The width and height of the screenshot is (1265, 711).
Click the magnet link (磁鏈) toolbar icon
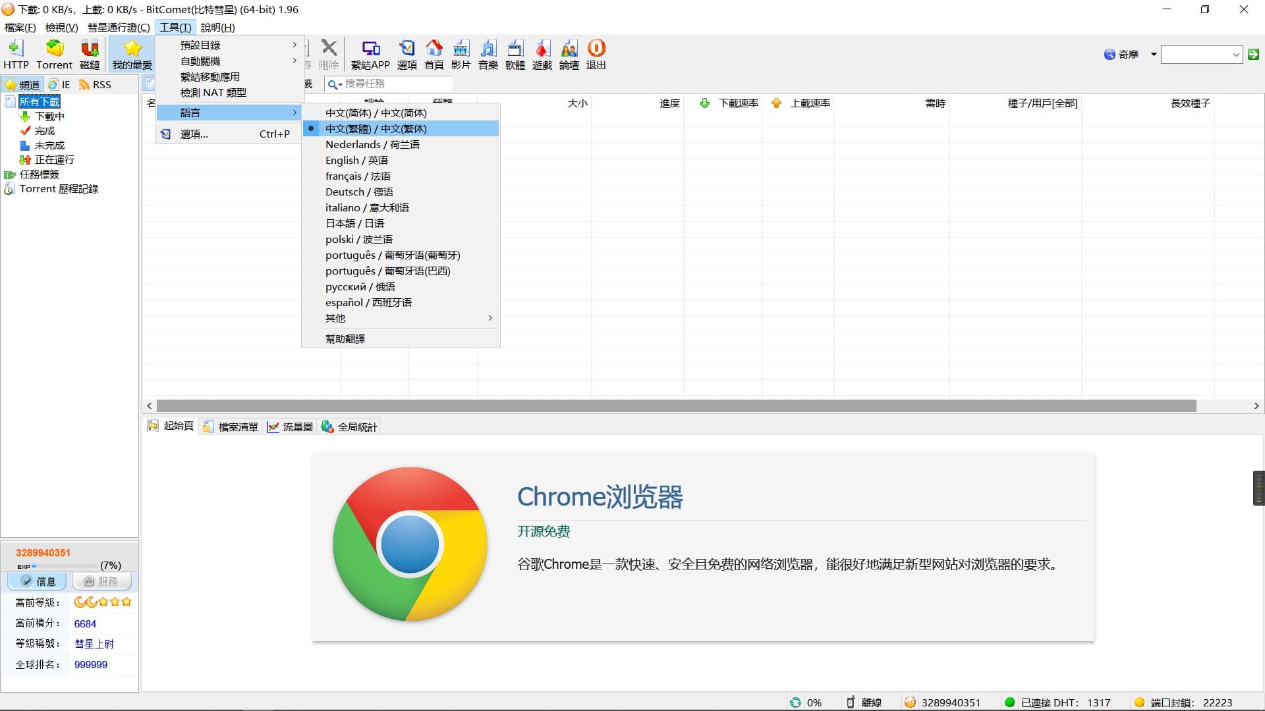pos(90,49)
